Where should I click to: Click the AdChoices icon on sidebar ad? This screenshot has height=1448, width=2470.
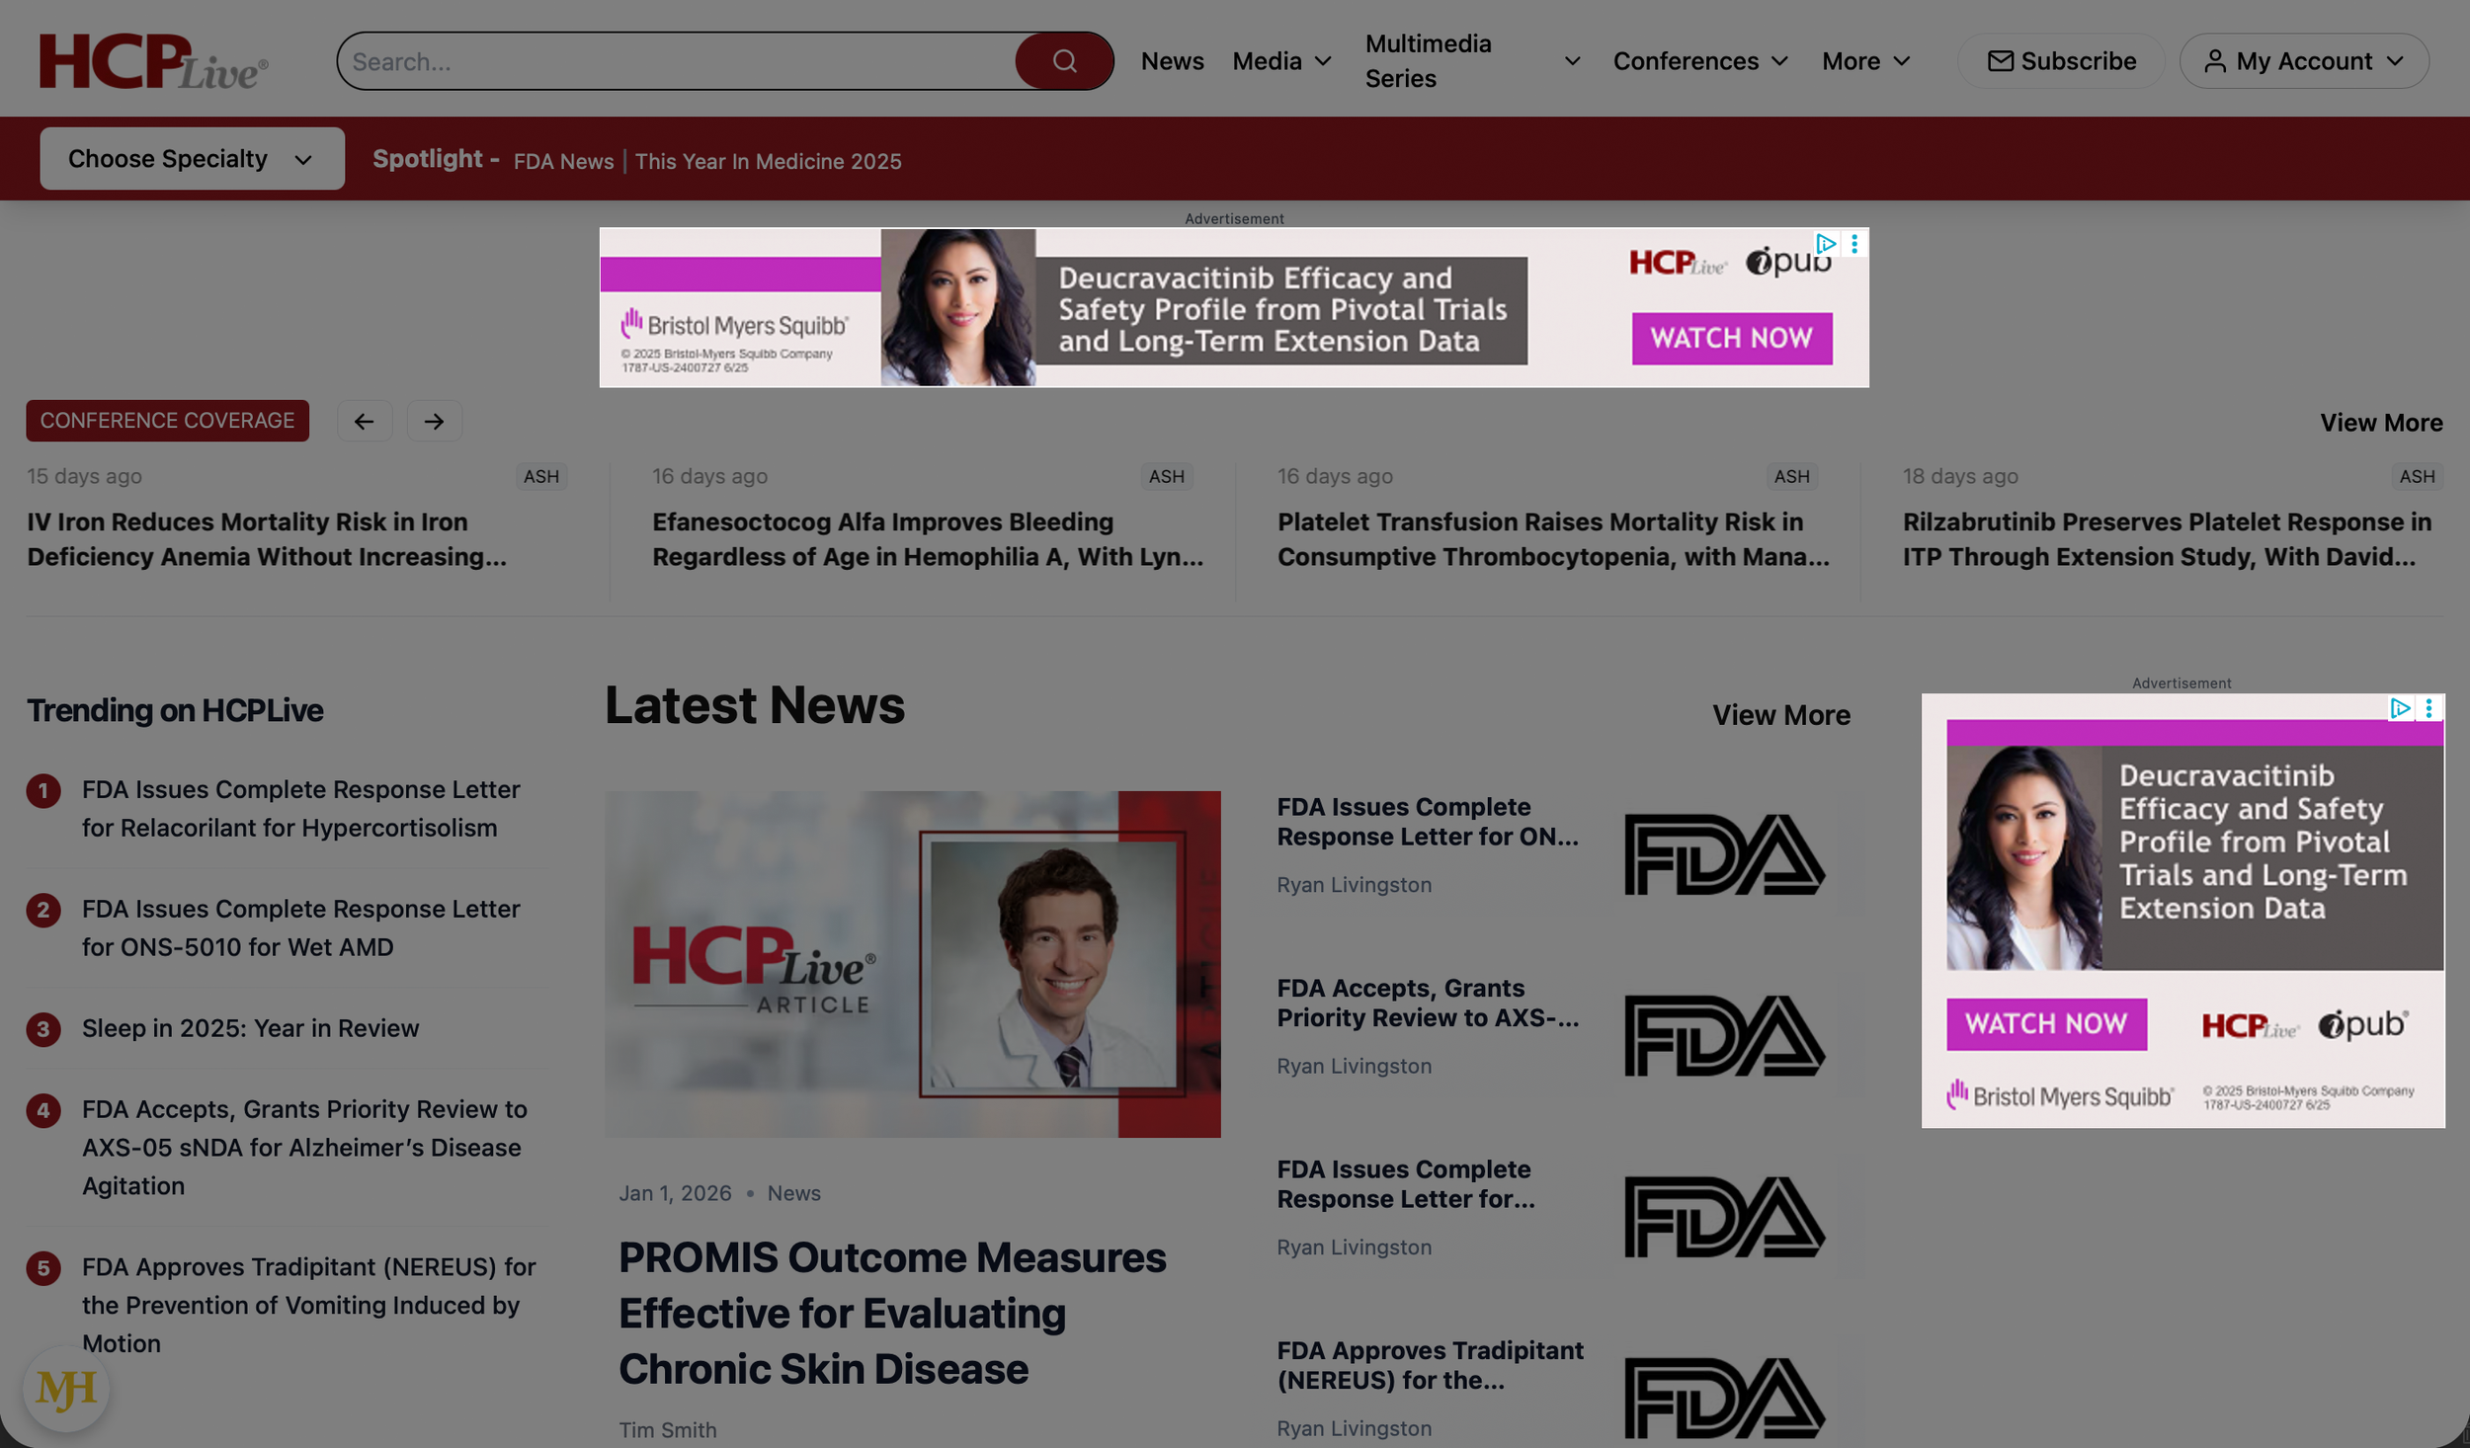coord(2400,708)
